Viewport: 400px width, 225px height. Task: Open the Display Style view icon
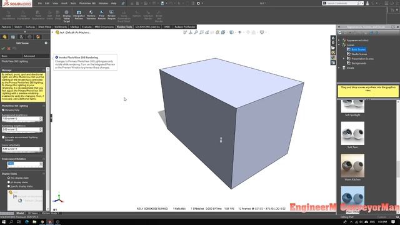click(232, 32)
